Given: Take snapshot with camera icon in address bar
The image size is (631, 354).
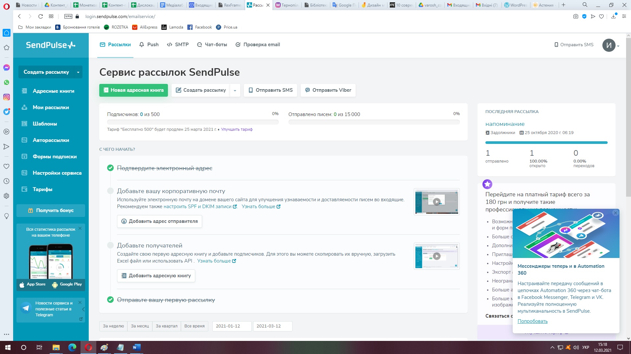Looking at the screenshot, I should pyautogui.click(x=575, y=16).
